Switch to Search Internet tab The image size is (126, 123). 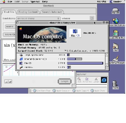click(52, 12)
